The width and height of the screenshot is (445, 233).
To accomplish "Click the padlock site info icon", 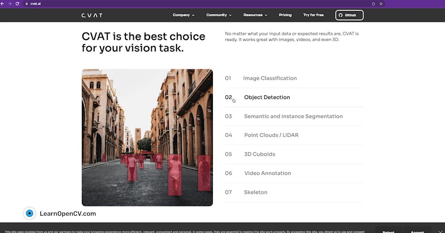I will pos(27,3).
